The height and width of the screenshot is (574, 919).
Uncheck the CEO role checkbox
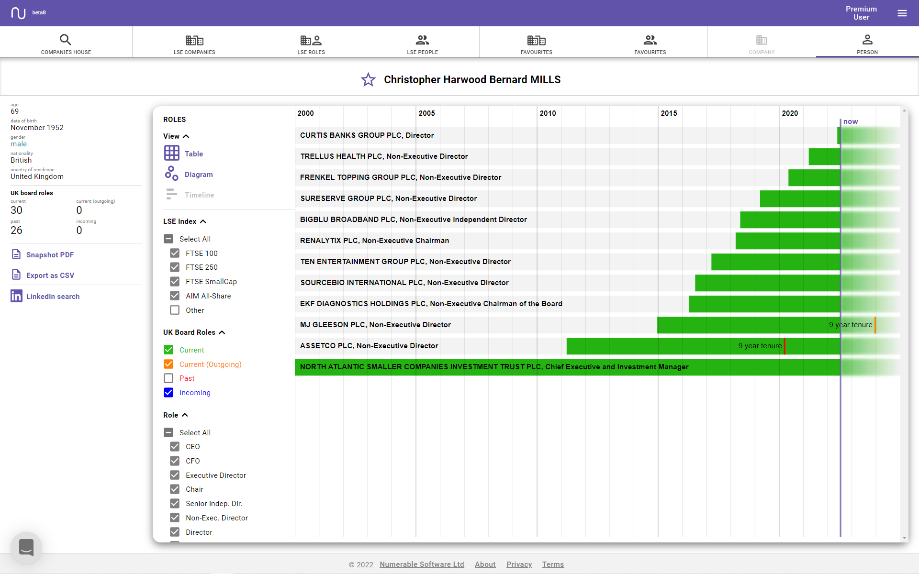[x=175, y=446]
